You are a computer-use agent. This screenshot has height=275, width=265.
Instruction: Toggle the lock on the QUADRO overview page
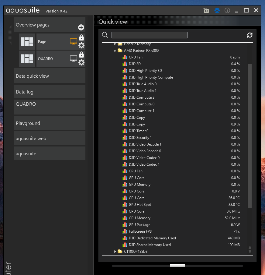pyautogui.click(x=81, y=55)
